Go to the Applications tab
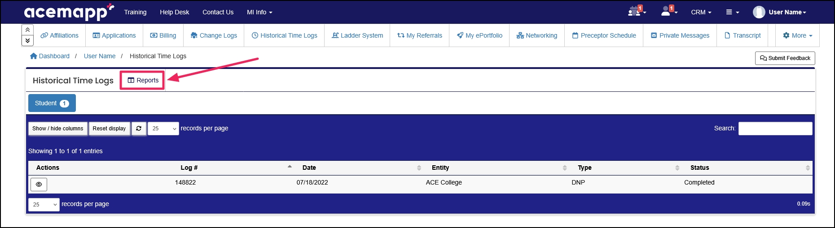This screenshot has height=228, width=835. coord(114,35)
